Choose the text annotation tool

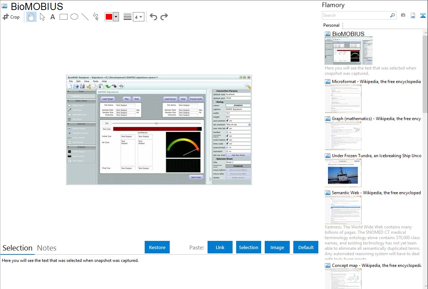coord(53,17)
